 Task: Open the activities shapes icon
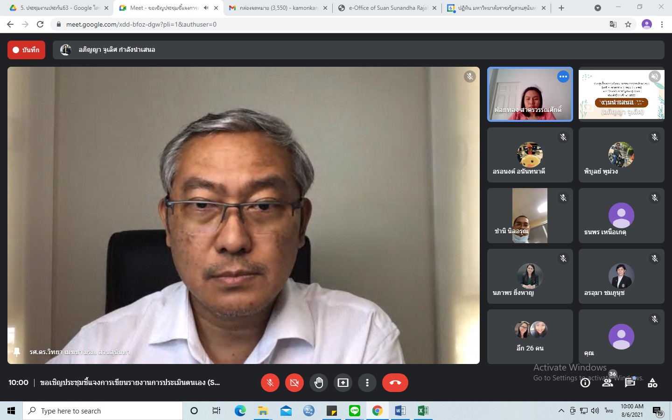click(x=652, y=383)
